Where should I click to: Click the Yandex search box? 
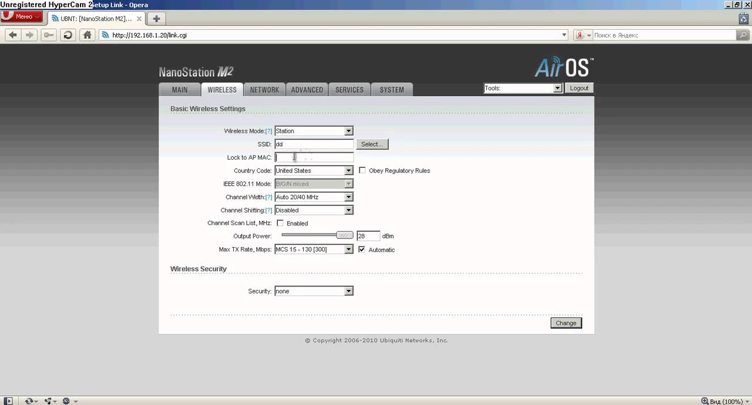pyautogui.click(x=664, y=35)
